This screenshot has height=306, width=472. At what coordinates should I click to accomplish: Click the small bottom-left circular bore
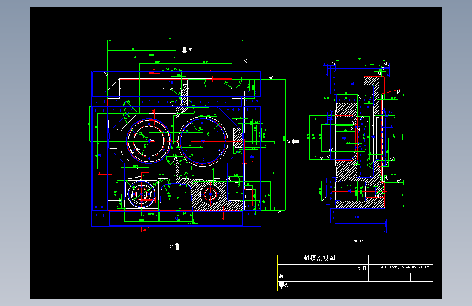point(141,194)
